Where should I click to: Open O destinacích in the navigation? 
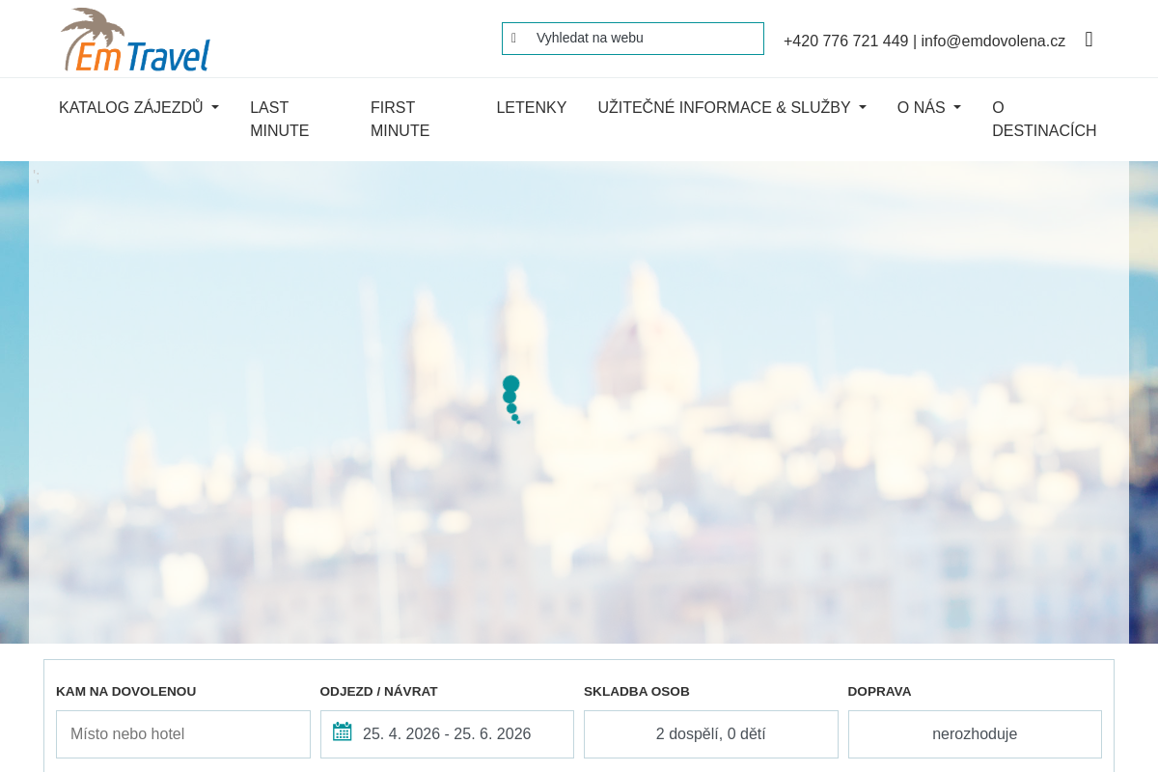pyautogui.click(x=1043, y=120)
